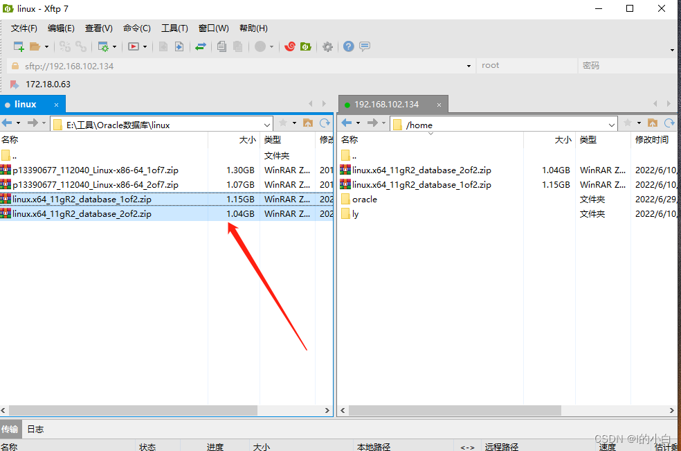Open the 查看(V) menu
The width and height of the screenshot is (681, 451).
click(98, 28)
